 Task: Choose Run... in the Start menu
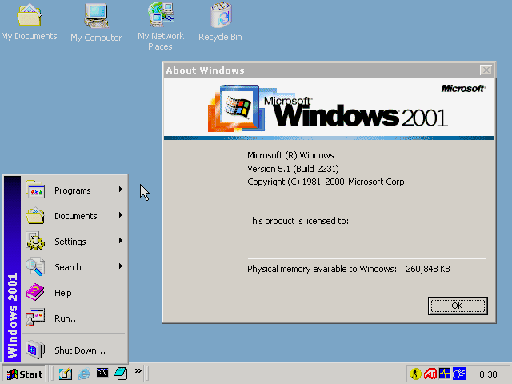click(74, 318)
